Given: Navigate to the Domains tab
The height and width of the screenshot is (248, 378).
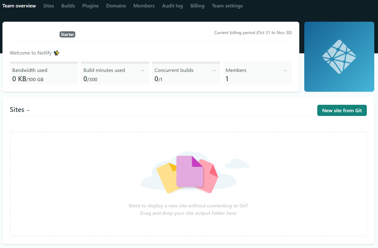Looking at the screenshot, I should (116, 6).
